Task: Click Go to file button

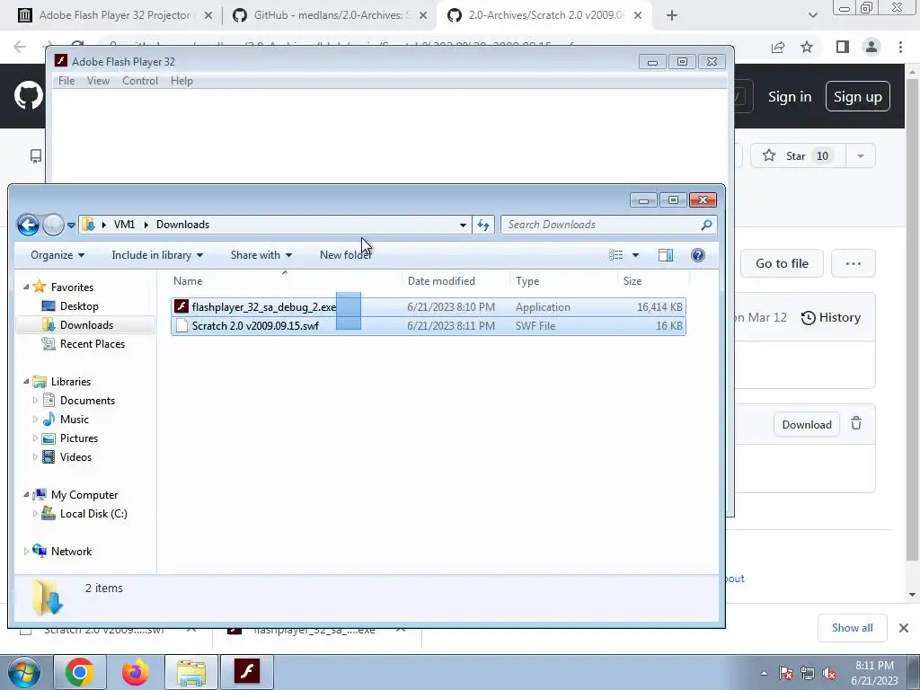Action: (x=783, y=263)
